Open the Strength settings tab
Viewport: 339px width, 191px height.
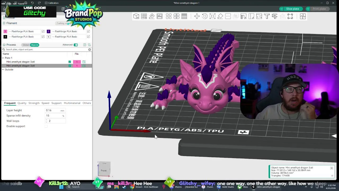[x=34, y=103]
